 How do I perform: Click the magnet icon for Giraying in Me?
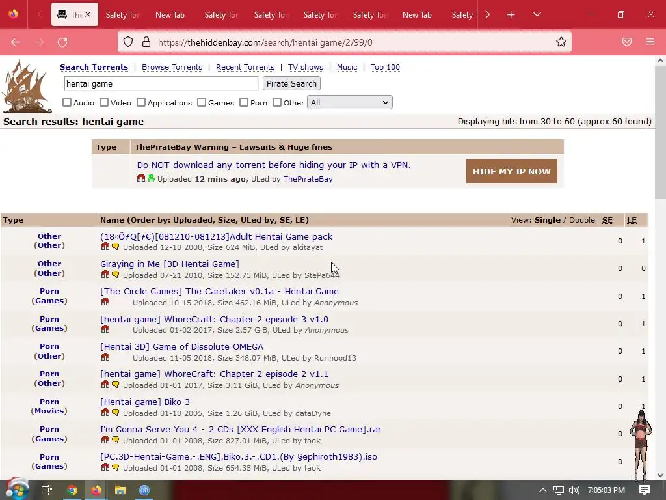(105, 275)
